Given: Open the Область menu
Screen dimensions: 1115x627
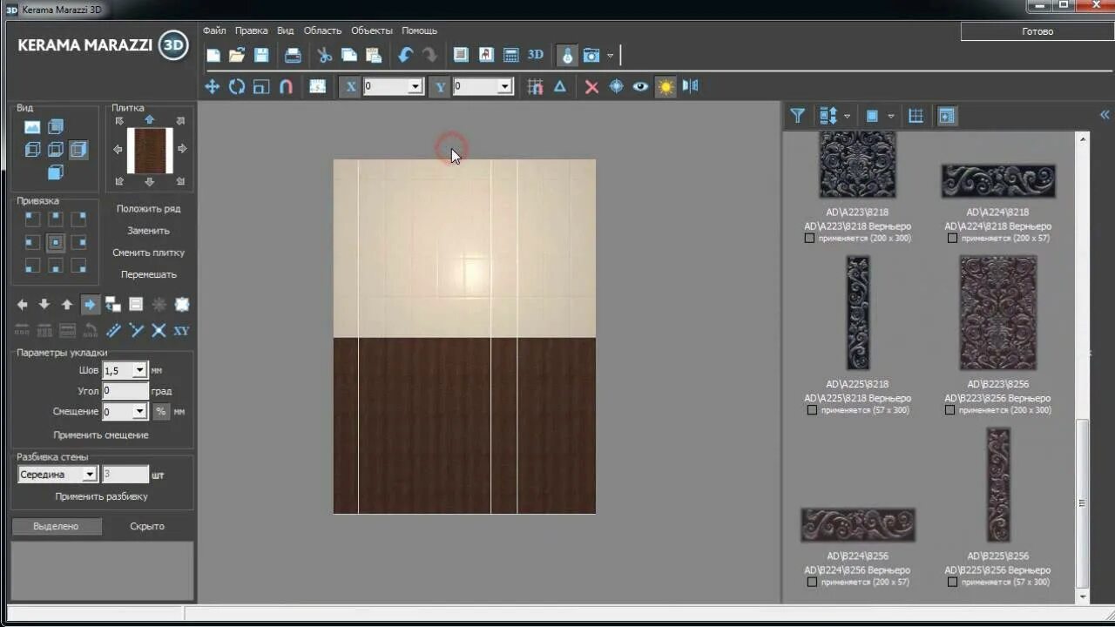Looking at the screenshot, I should click(x=322, y=30).
